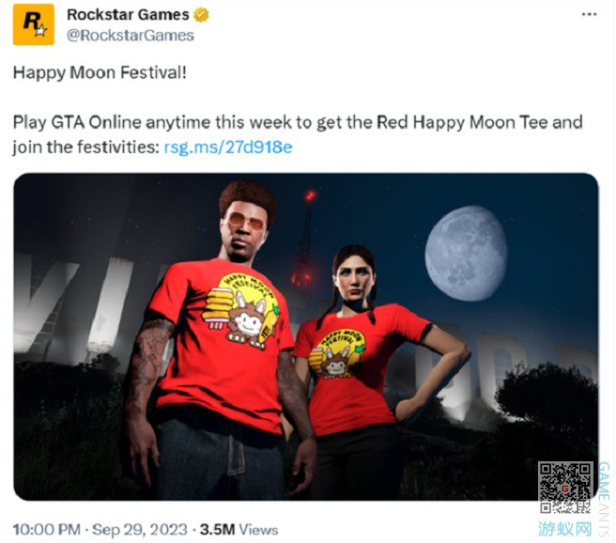Screen dimensions: 616x543
Task: Click the Rockstar Games profile avatar logo
Action: [34, 24]
